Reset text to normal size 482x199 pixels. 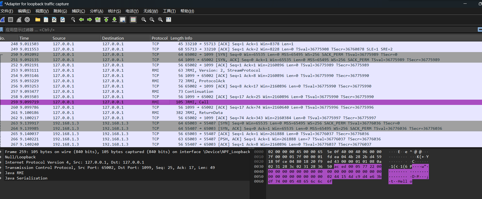[160, 20]
